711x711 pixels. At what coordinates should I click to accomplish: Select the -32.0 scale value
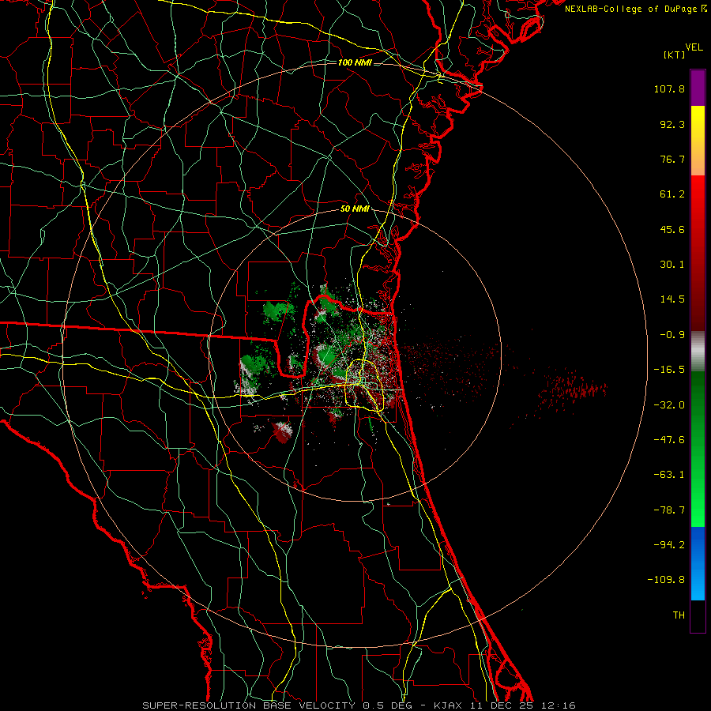669,405
